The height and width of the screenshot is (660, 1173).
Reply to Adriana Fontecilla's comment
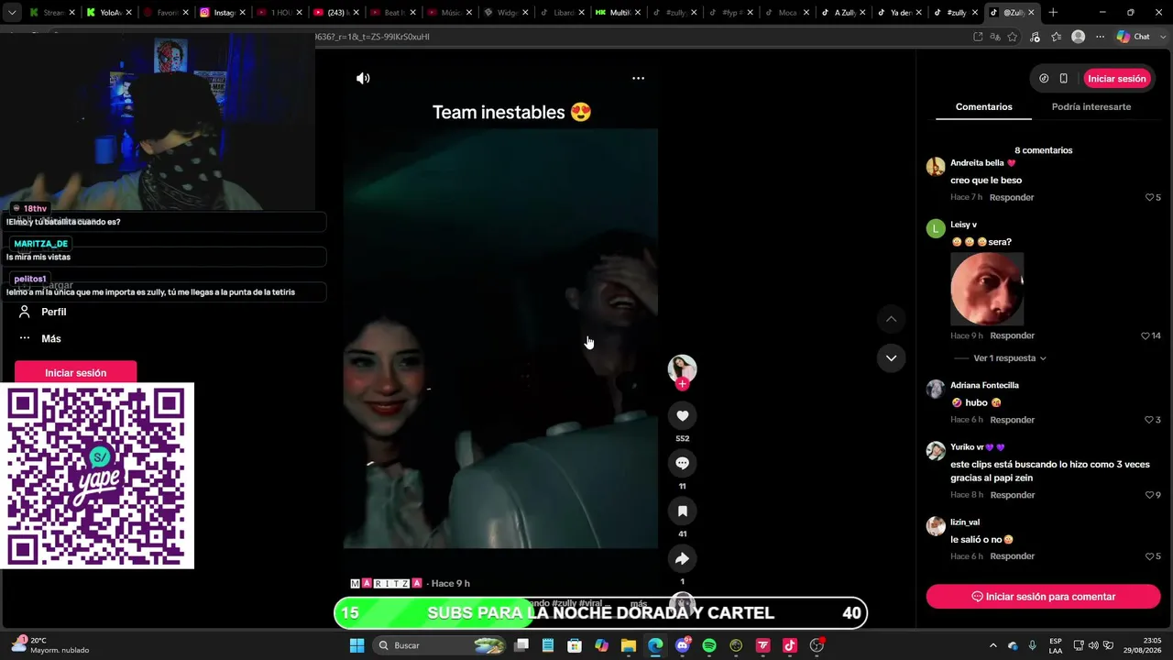pyautogui.click(x=1012, y=421)
